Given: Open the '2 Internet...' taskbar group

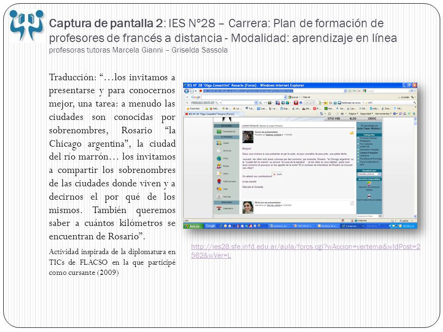Looking at the screenshot, I should (x=353, y=226).
